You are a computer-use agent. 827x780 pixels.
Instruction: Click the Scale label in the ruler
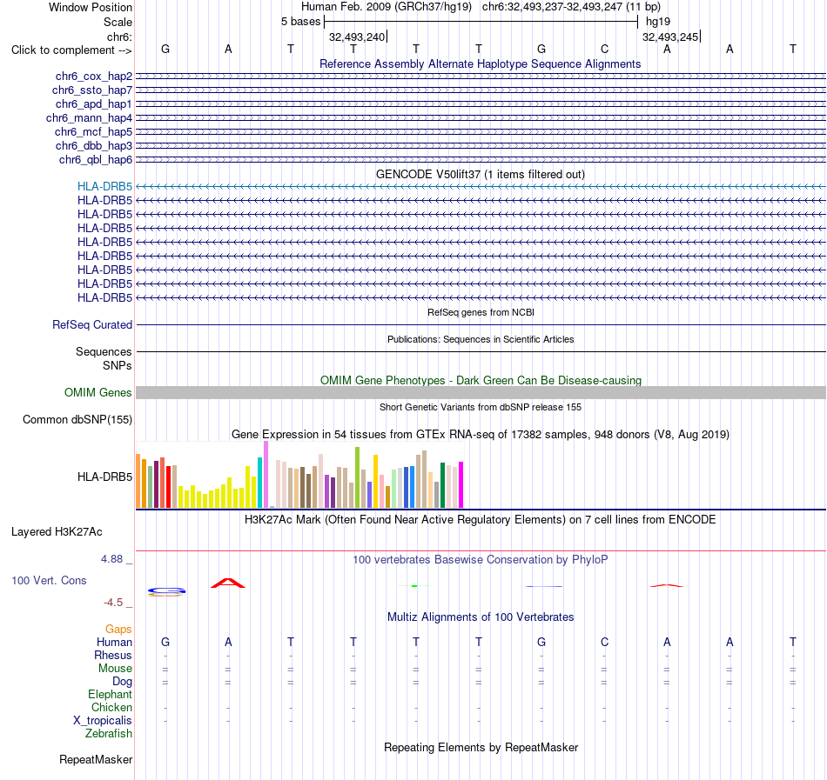click(118, 22)
